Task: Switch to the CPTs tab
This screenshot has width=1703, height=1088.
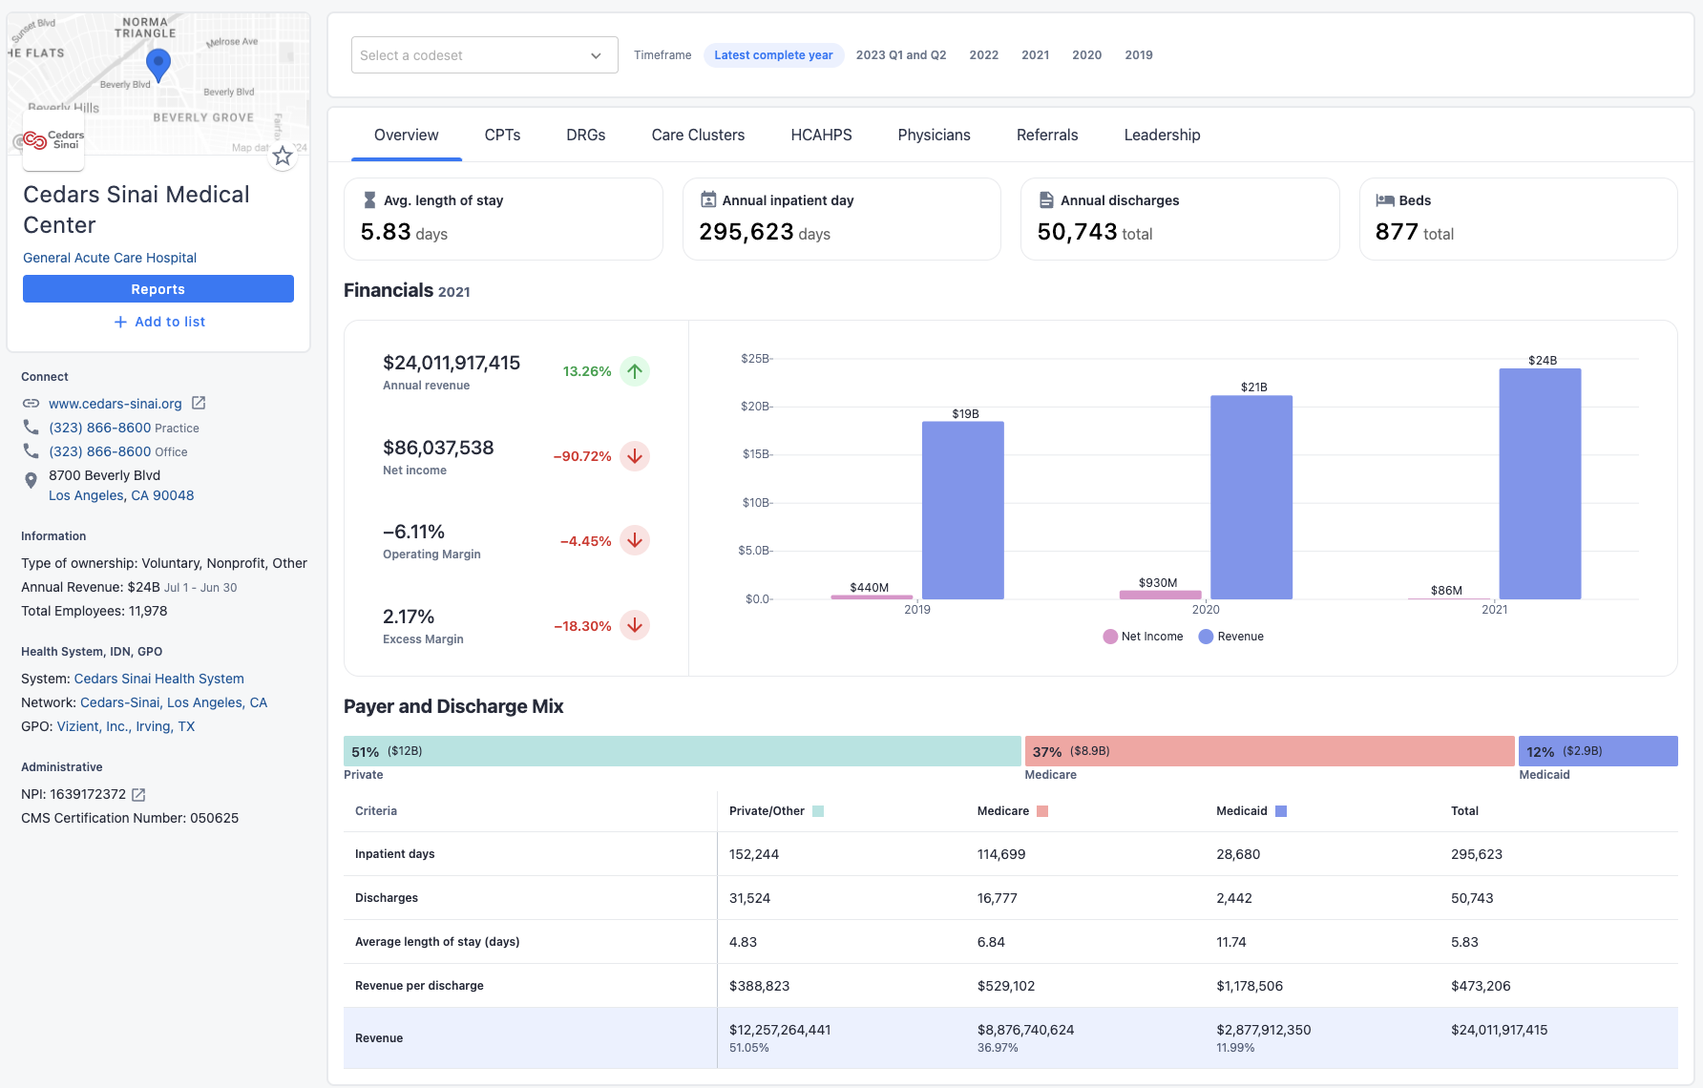Action: tap(502, 135)
